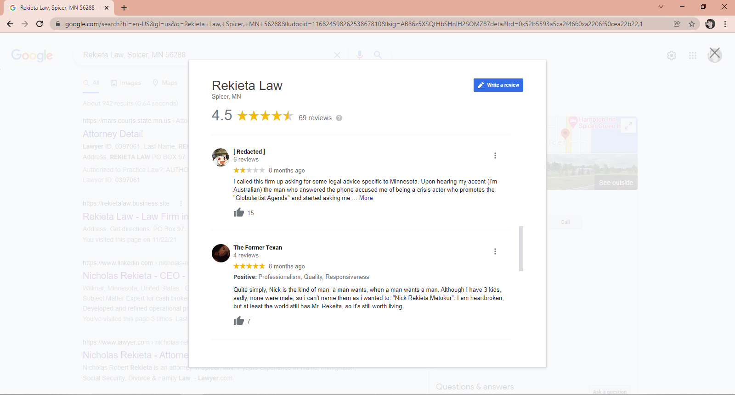Open the [ Redacted ] reviewer name
This screenshot has width=735, height=395.
[249, 151]
